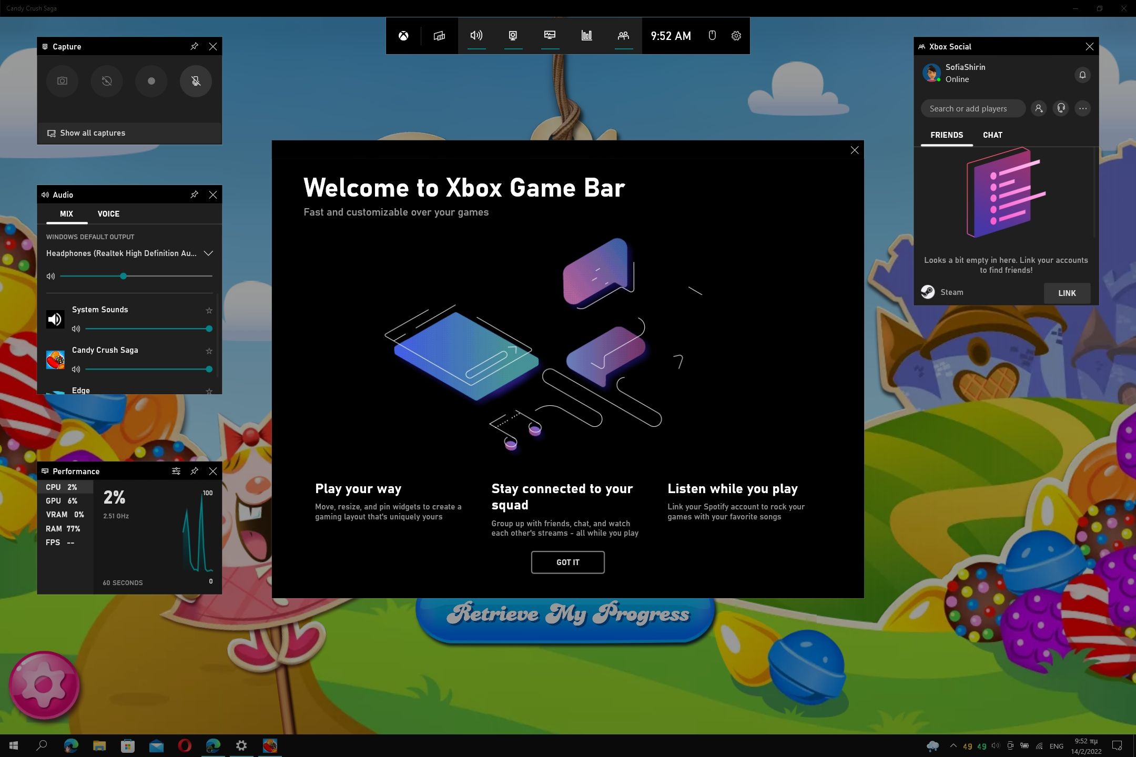The width and height of the screenshot is (1136, 757).
Task: Switch to the VOICE tab
Action: [x=108, y=214]
